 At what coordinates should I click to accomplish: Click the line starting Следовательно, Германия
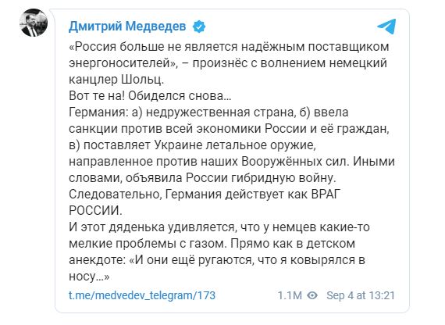(x=205, y=195)
